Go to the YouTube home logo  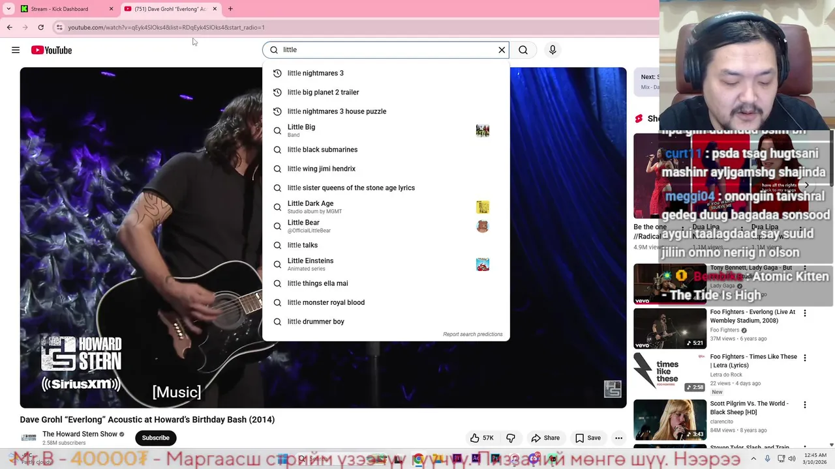coord(51,50)
